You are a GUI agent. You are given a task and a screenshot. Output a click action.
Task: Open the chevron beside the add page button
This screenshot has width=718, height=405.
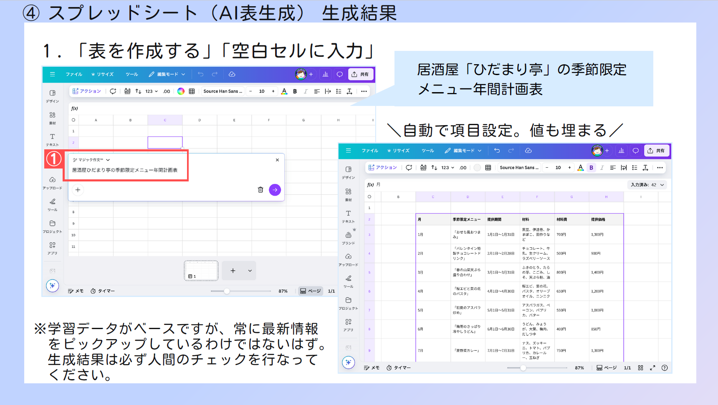(x=250, y=271)
